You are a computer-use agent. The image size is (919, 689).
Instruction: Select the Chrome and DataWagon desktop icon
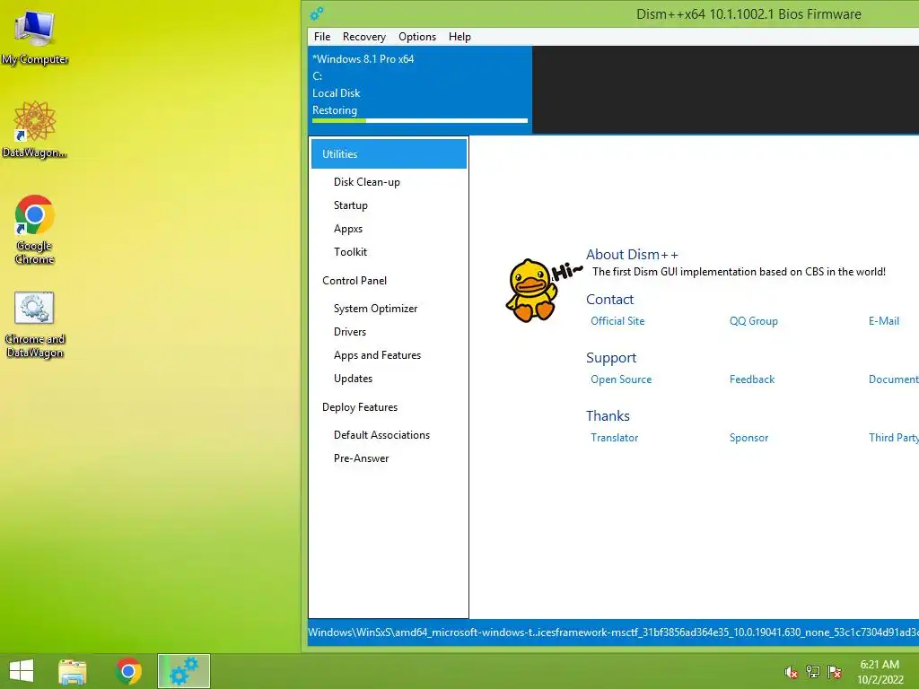pyautogui.click(x=35, y=325)
